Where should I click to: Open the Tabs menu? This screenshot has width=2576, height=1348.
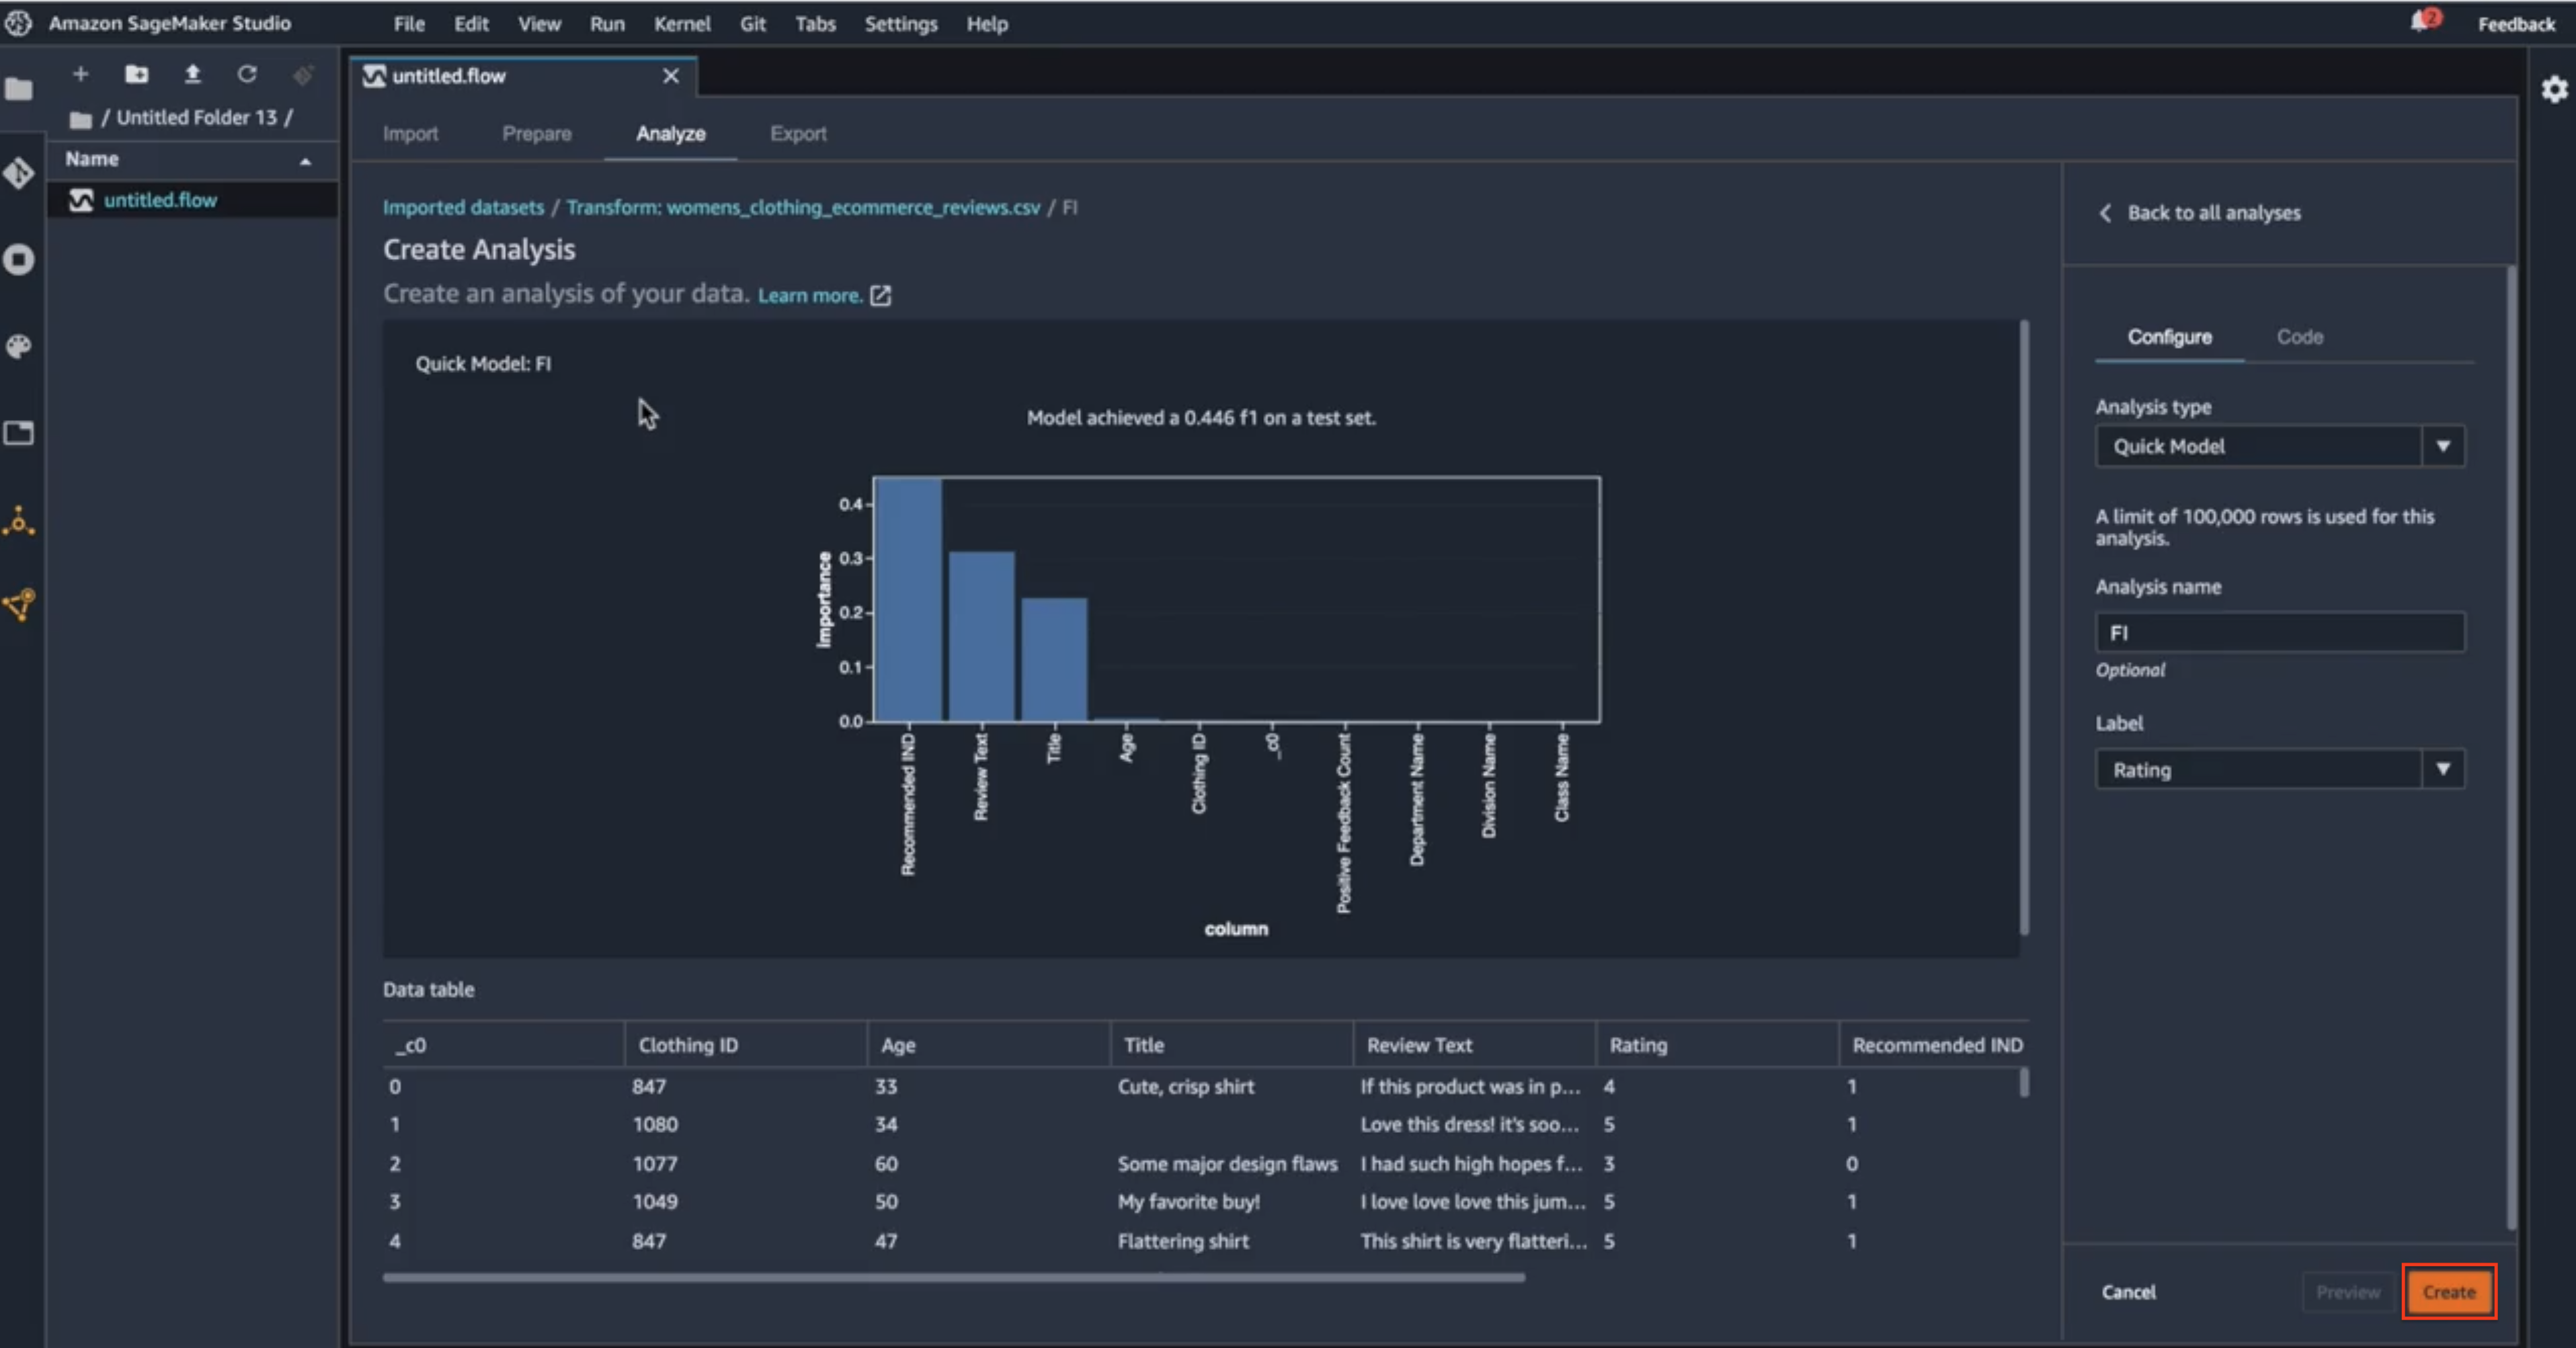coord(815,24)
